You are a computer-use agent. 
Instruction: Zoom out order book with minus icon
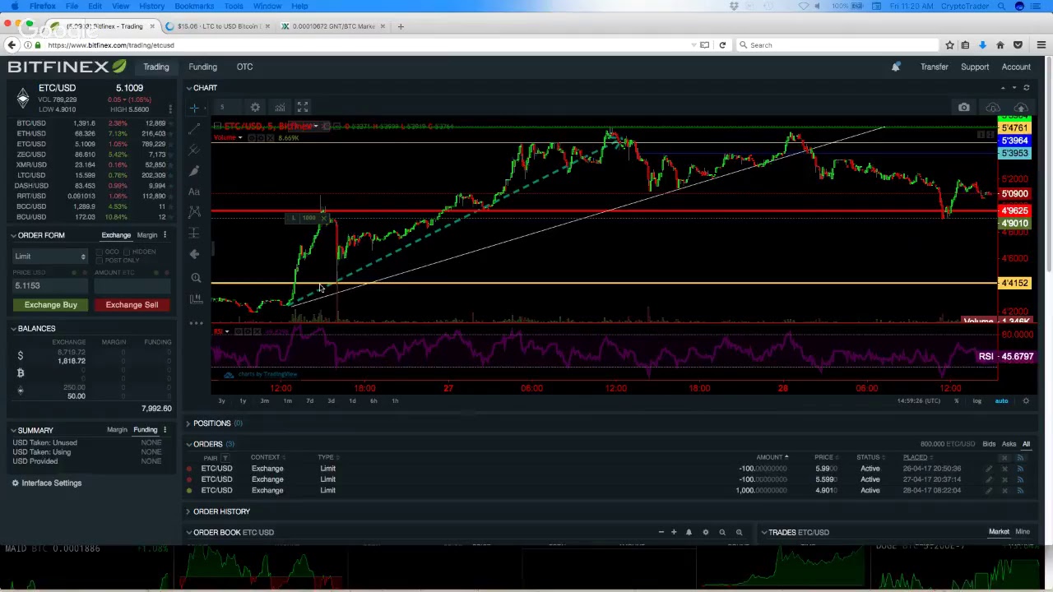coord(661,532)
